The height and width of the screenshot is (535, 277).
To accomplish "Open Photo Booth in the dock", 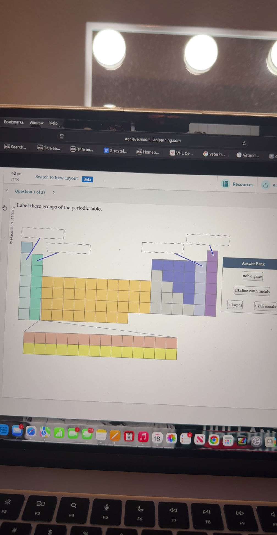I will click(129, 437).
